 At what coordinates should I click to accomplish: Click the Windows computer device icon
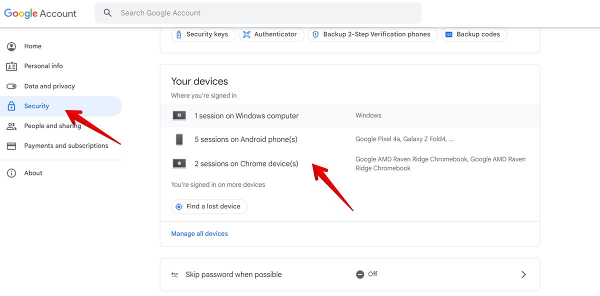click(178, 115)
